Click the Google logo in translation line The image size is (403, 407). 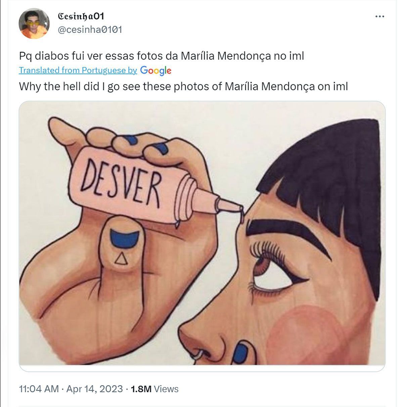click(156, 70)
